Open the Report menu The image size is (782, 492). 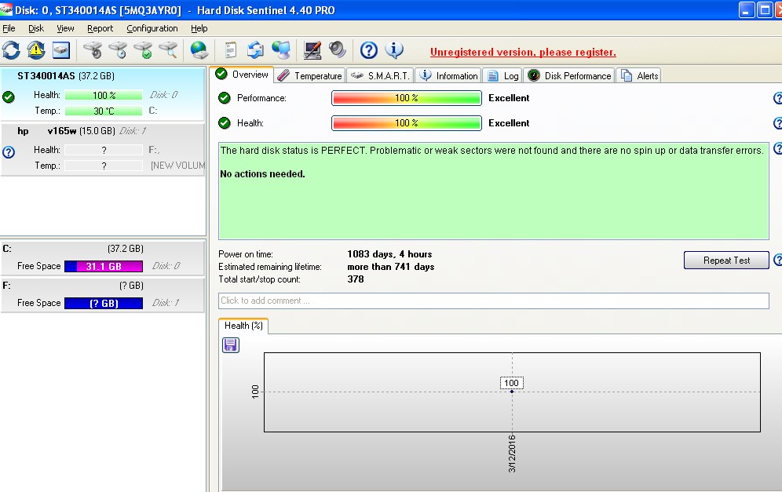(x=100, y=28)
